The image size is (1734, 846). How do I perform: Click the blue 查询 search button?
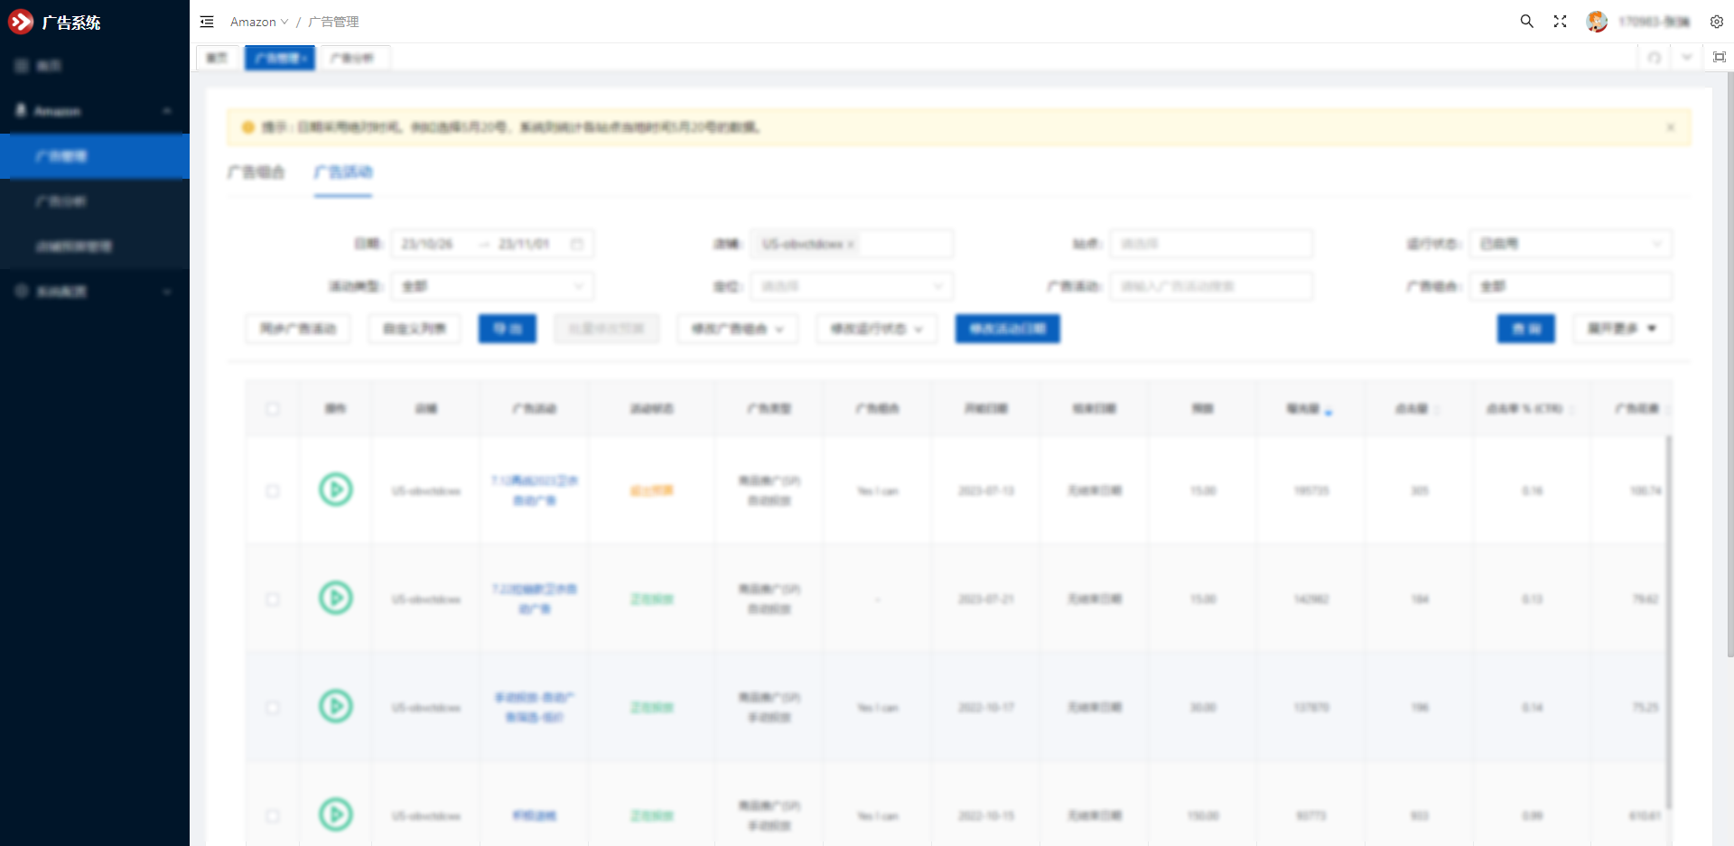[1525, 329]
